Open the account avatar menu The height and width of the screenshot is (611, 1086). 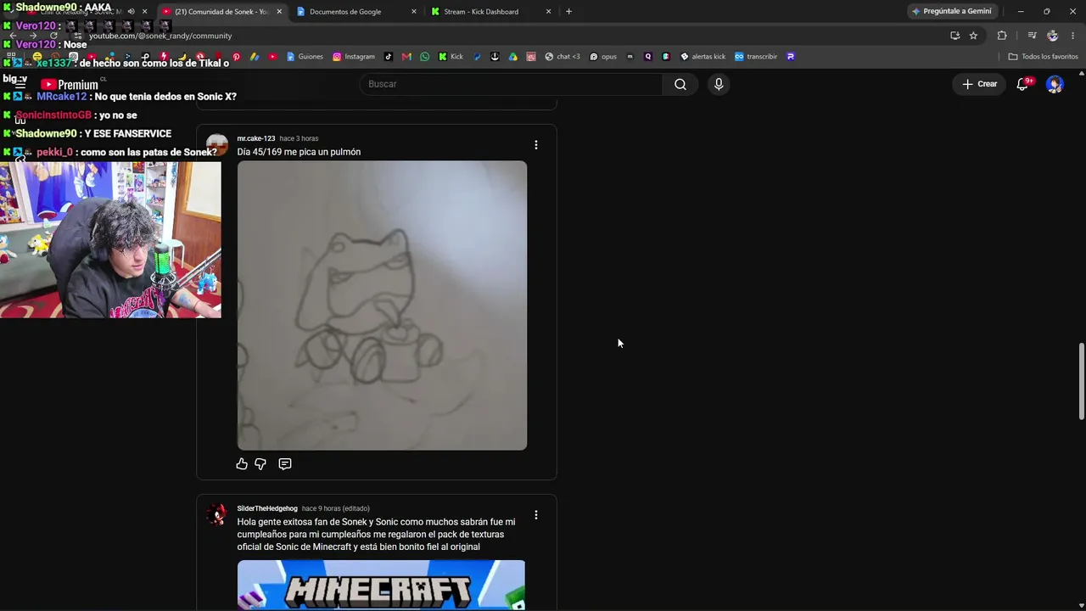click(x=1055, y=84)
